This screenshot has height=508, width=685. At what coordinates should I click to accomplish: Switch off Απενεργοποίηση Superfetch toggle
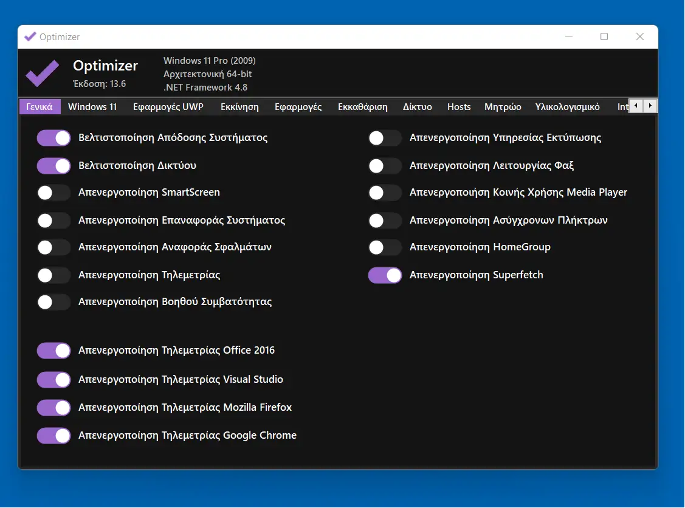(x=385, y=275)
